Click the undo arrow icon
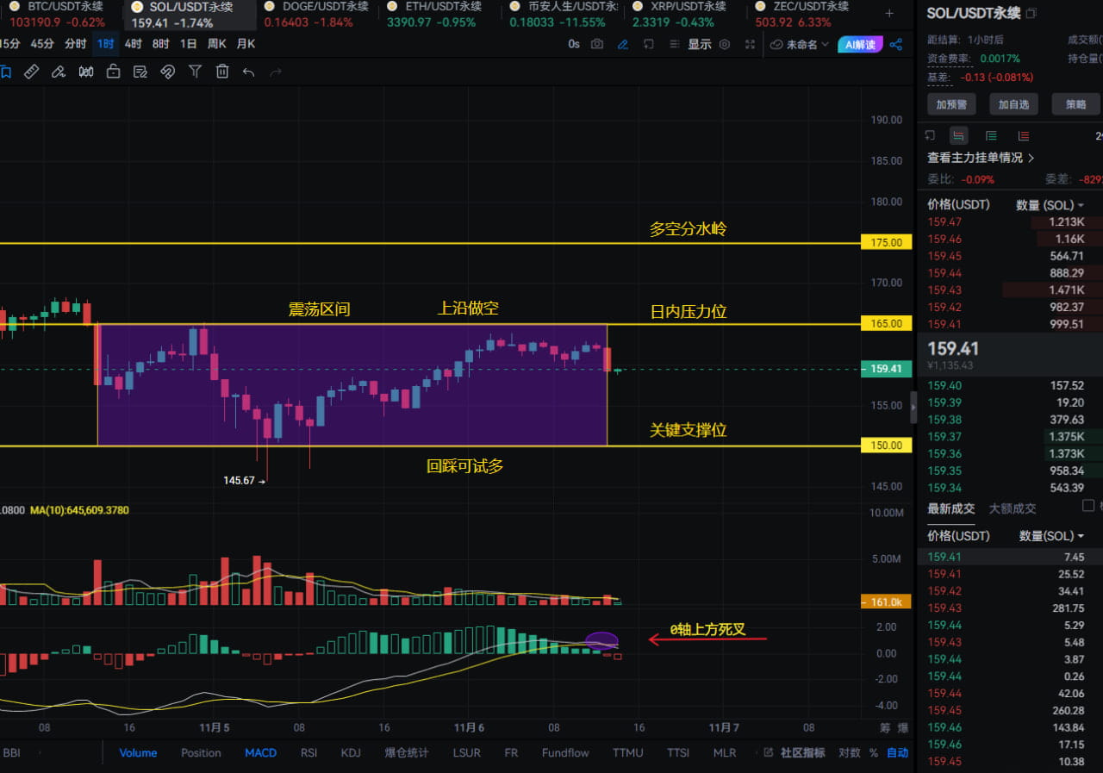Image resolution: width=1103 pixels, height=773 pixels. click(x=249, y=72)
